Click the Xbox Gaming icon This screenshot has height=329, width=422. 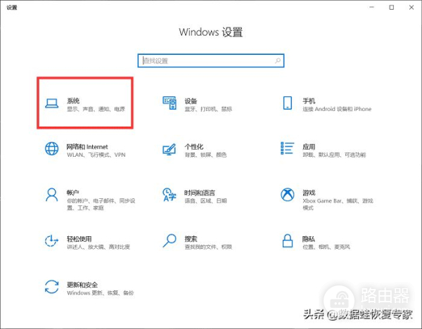(x=288, y=195)
